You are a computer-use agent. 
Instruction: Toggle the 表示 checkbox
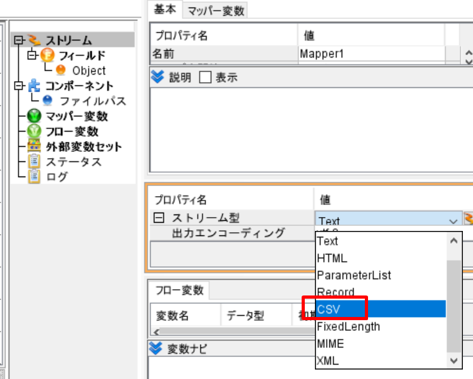point(205,77)
